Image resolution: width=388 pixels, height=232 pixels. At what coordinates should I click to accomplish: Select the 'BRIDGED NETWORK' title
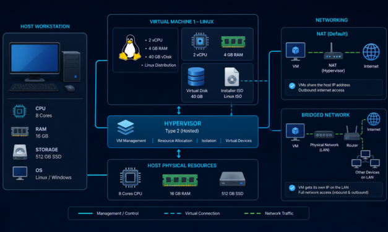pyautogui.click(x=325, y=115)
